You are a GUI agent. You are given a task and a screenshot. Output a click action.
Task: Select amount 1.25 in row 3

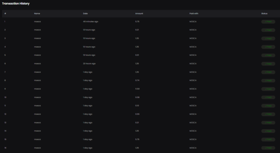tap(137, 38)
